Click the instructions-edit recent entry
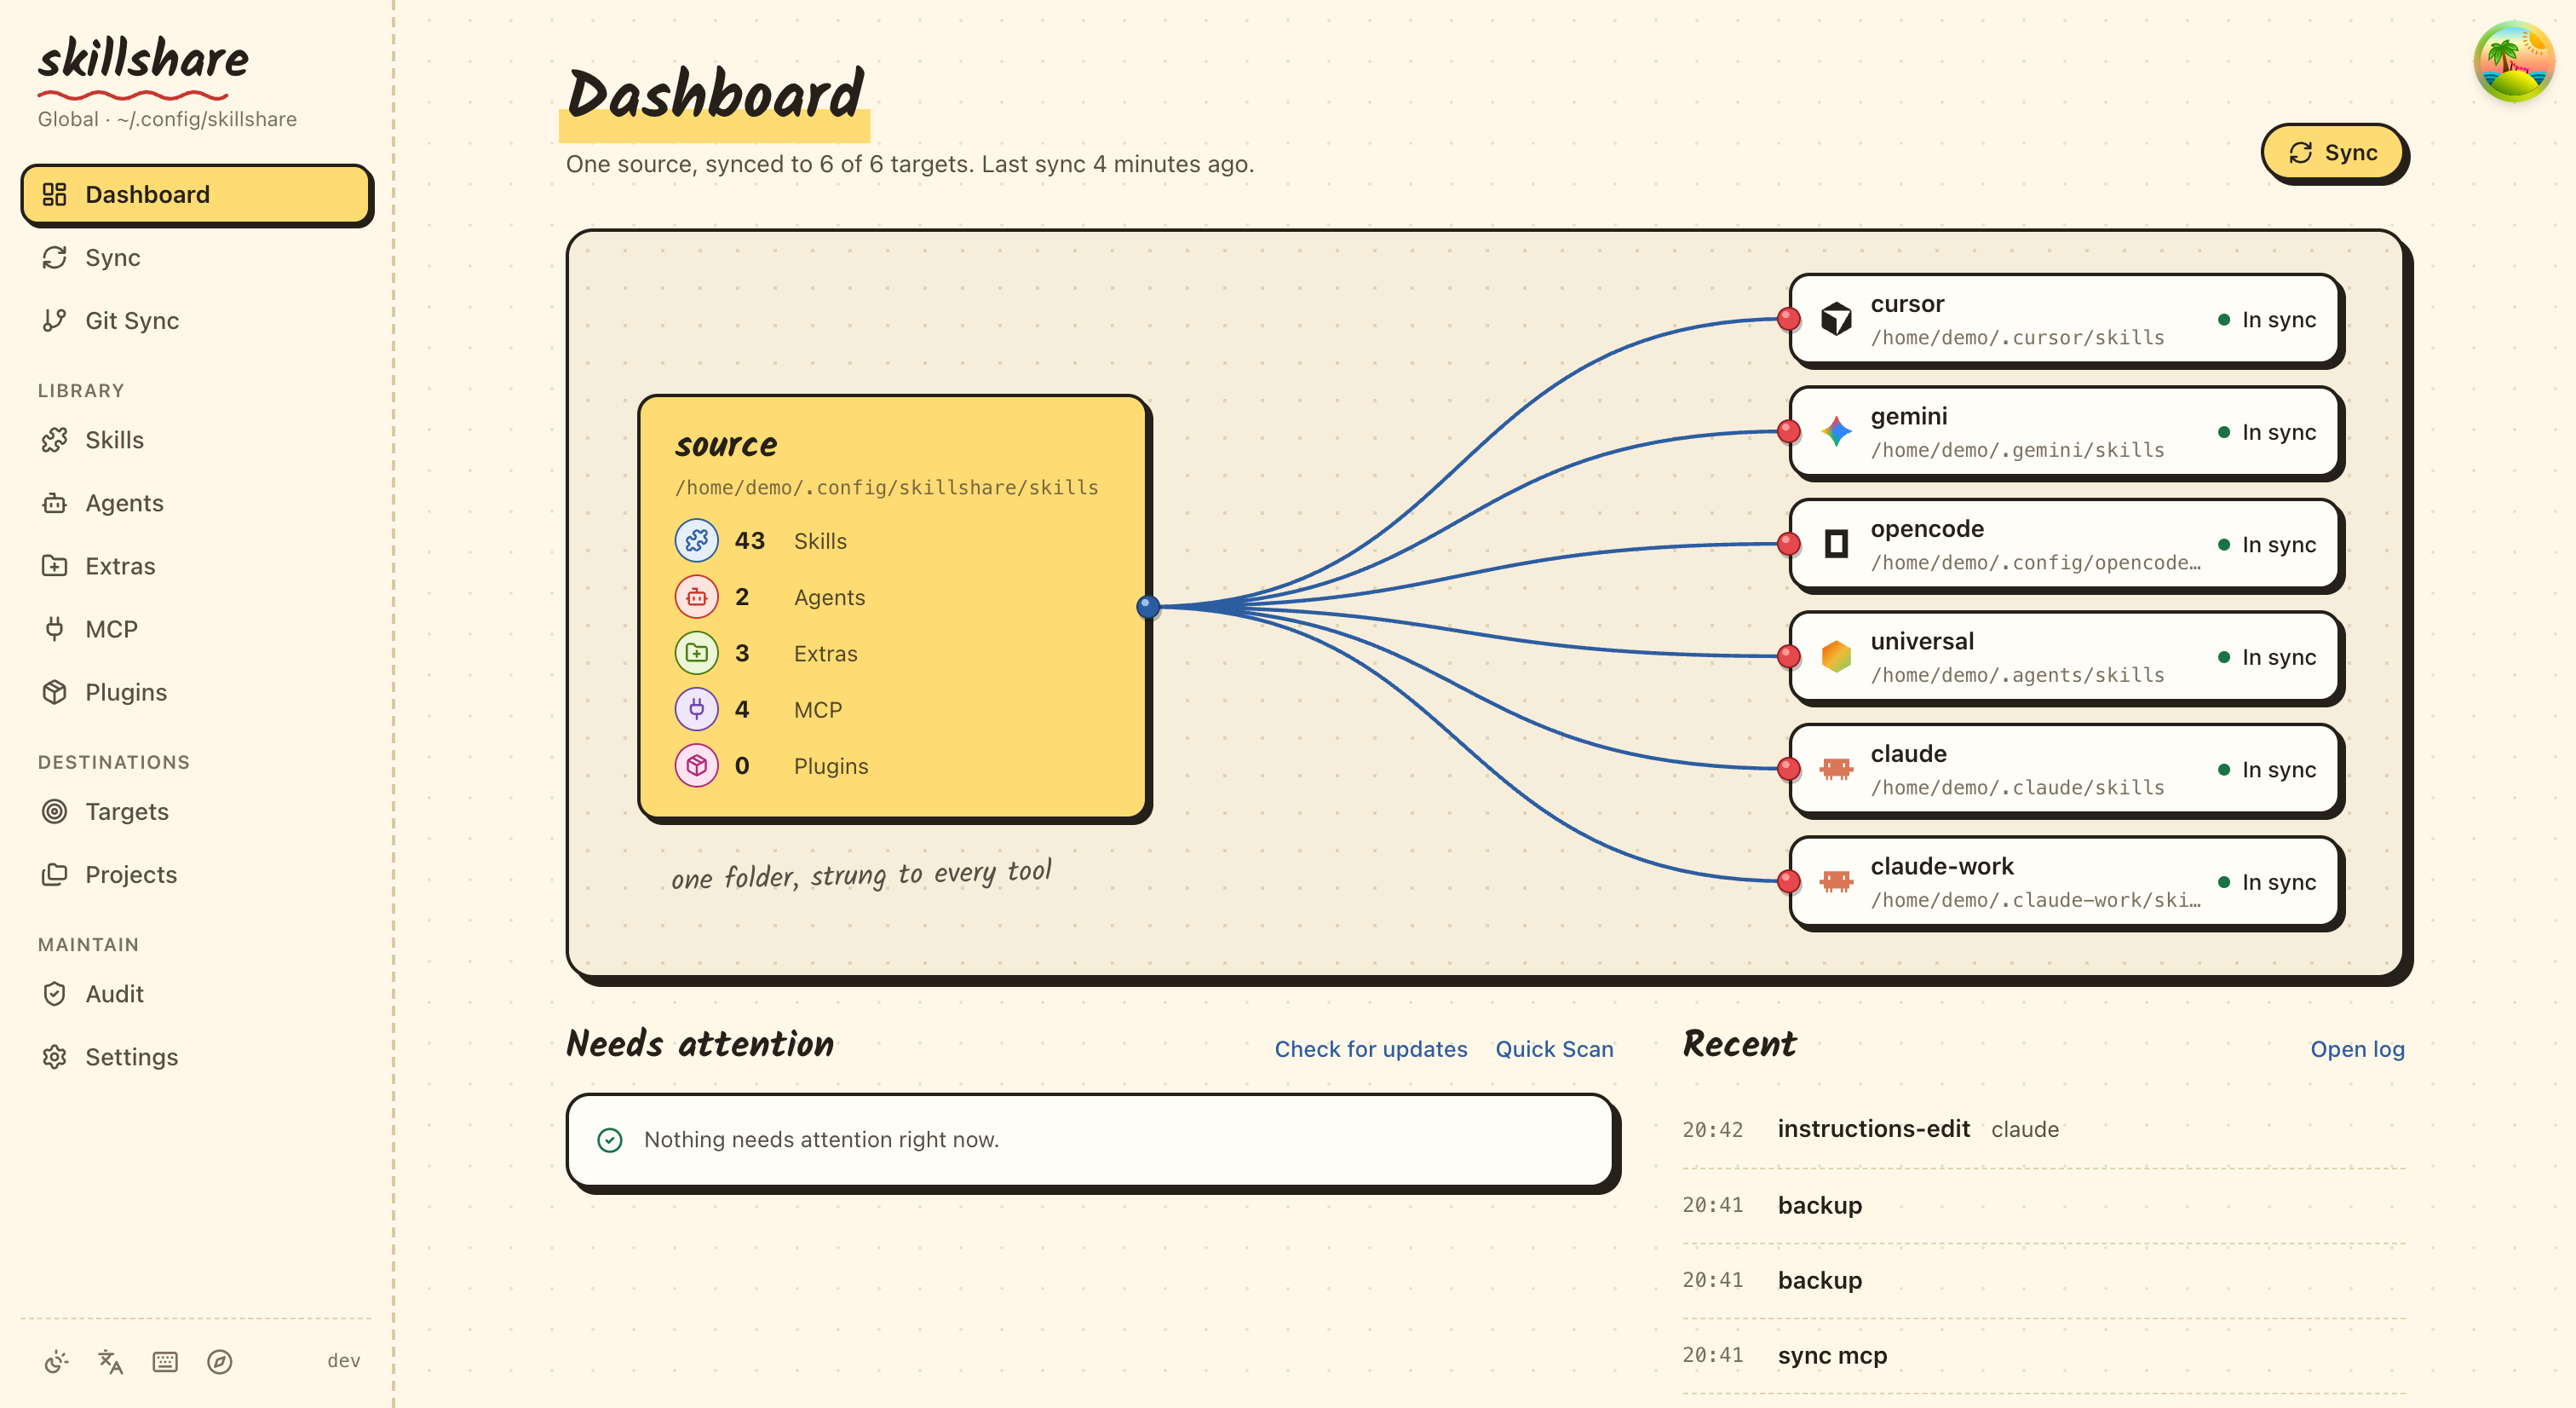2576x1408 pixels. 2043,1128
